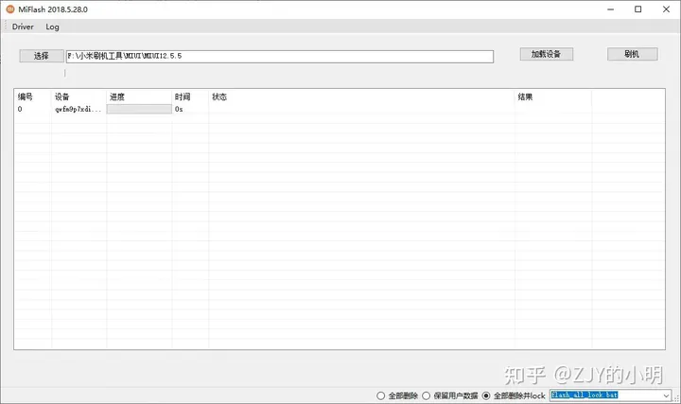Open the Log menu
The image size is (681, 404).
[x=52, y=26]
